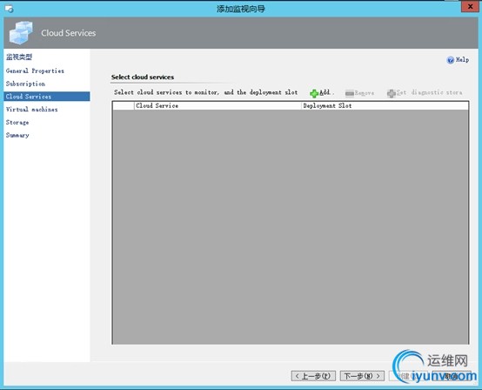
Task: Go to General Properties step
Action: click(35, 71)
